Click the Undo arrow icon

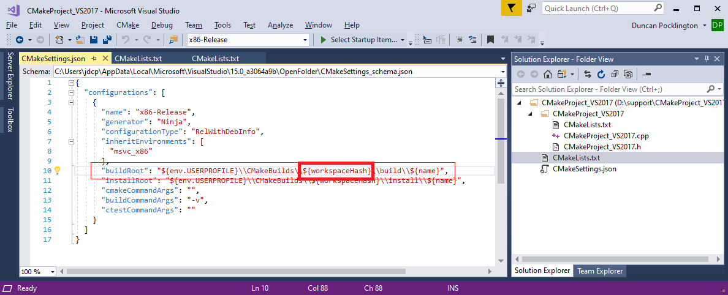(126, 40)
